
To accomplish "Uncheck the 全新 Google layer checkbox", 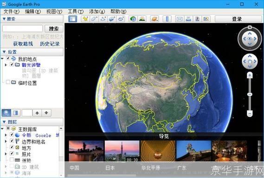I will pyautogui.click(x=12, y=134).
